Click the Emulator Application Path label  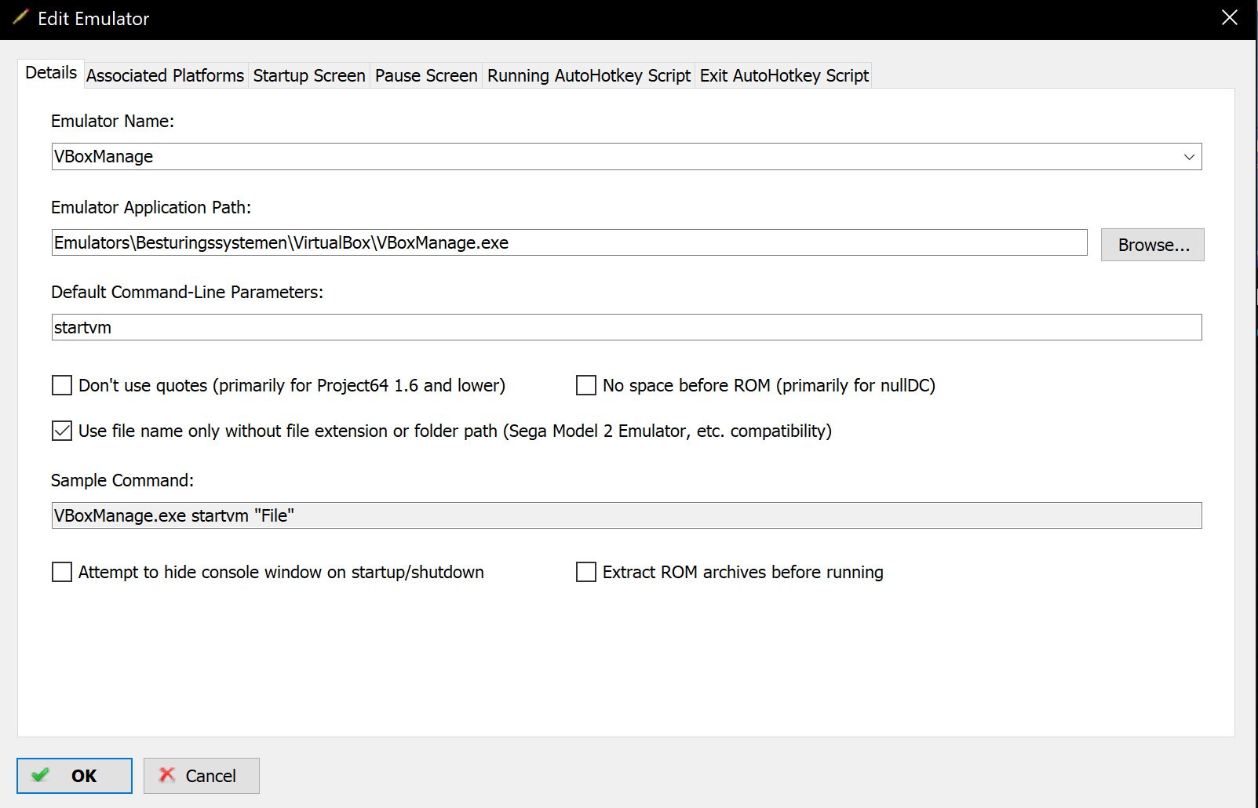[x=151, y=207]
